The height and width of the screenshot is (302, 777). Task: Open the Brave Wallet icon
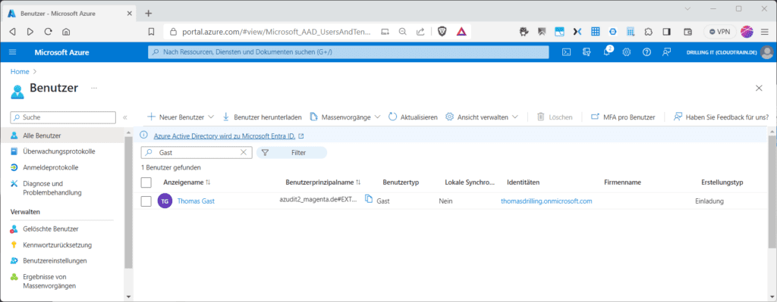click(x=687, y=32)
